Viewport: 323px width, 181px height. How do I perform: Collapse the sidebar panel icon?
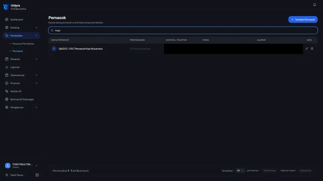[37, 175]
